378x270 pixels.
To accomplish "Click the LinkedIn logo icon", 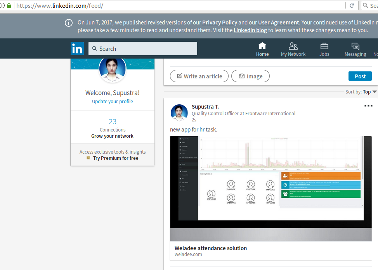I will 77,48.
